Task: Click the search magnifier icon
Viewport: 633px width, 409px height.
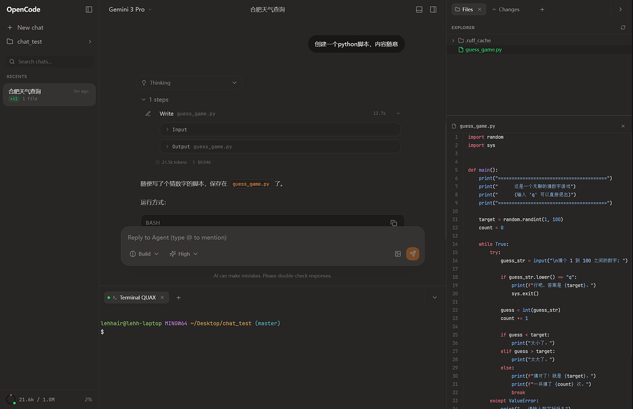Action: [12, 62]
